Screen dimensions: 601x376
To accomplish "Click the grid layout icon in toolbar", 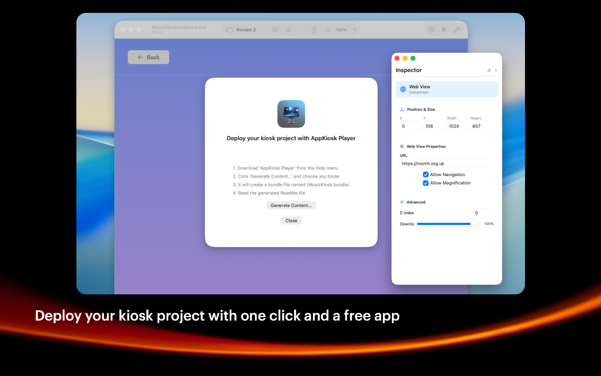I will [x=275, y=30].
